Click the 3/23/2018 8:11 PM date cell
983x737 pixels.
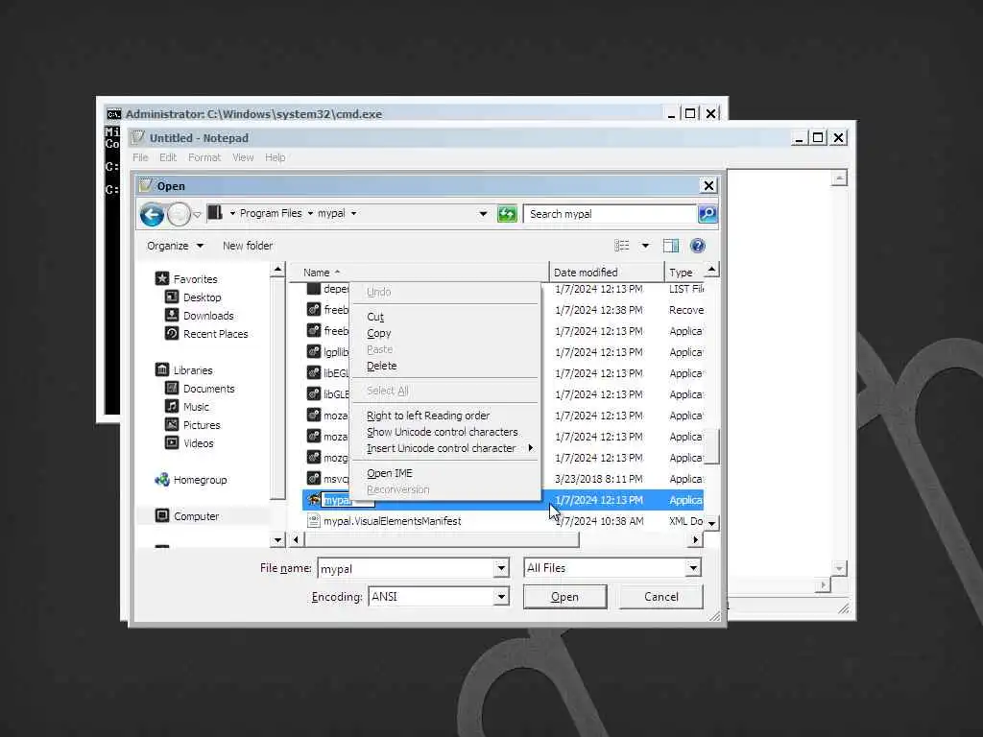pos(599,479)
